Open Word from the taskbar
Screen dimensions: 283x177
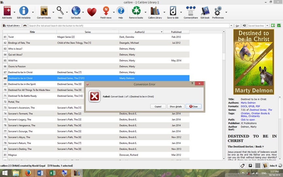(x=40, y=173)
